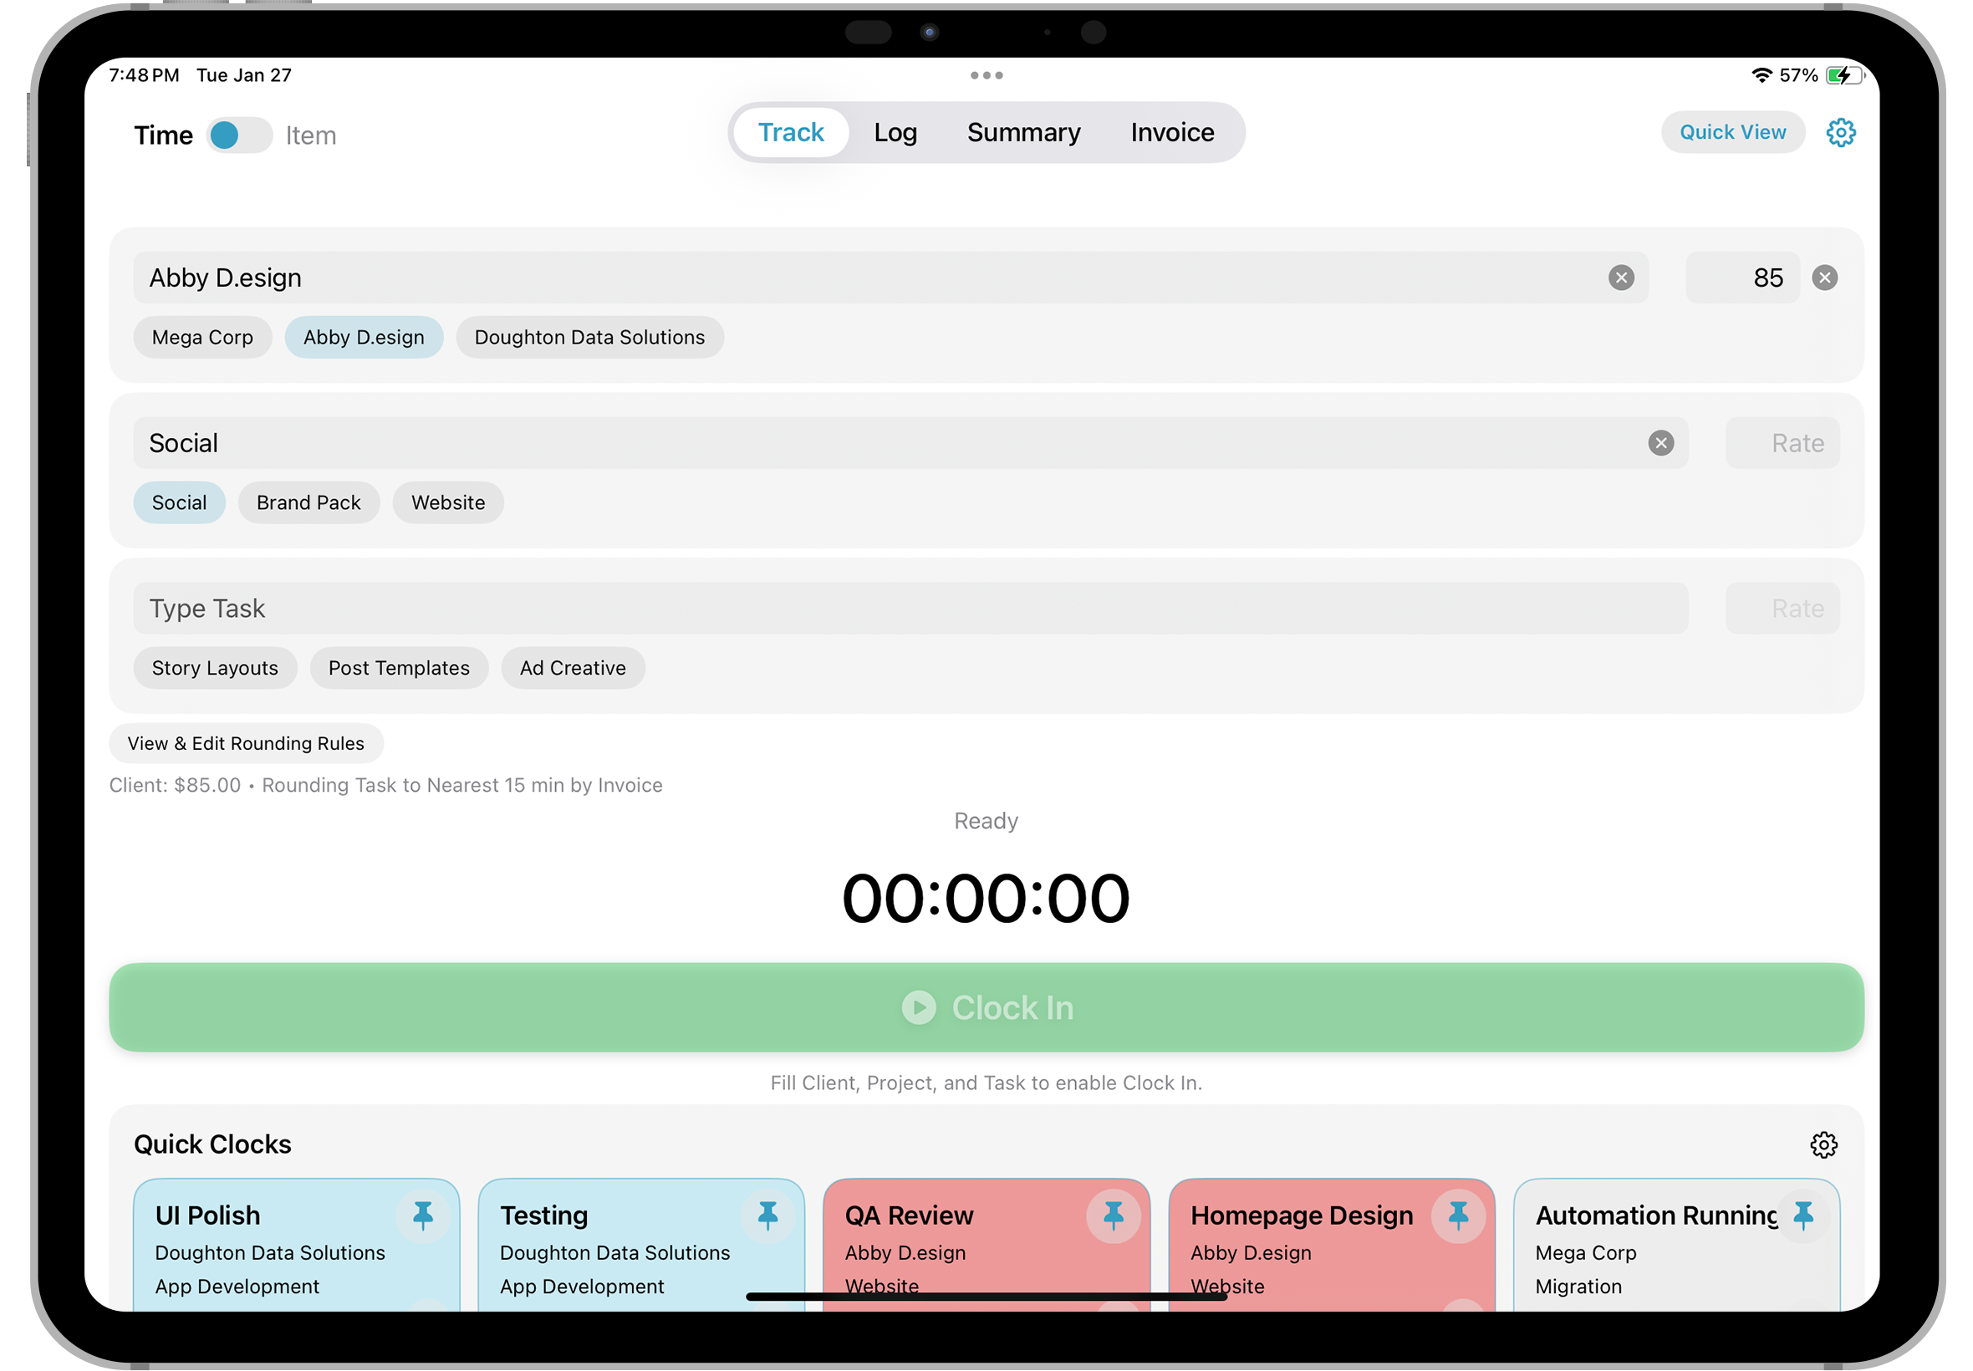Switch to the Summary tab
Image resolution: width=1973 pixels, height=1371 pixels.
(x=1024, y=132)
